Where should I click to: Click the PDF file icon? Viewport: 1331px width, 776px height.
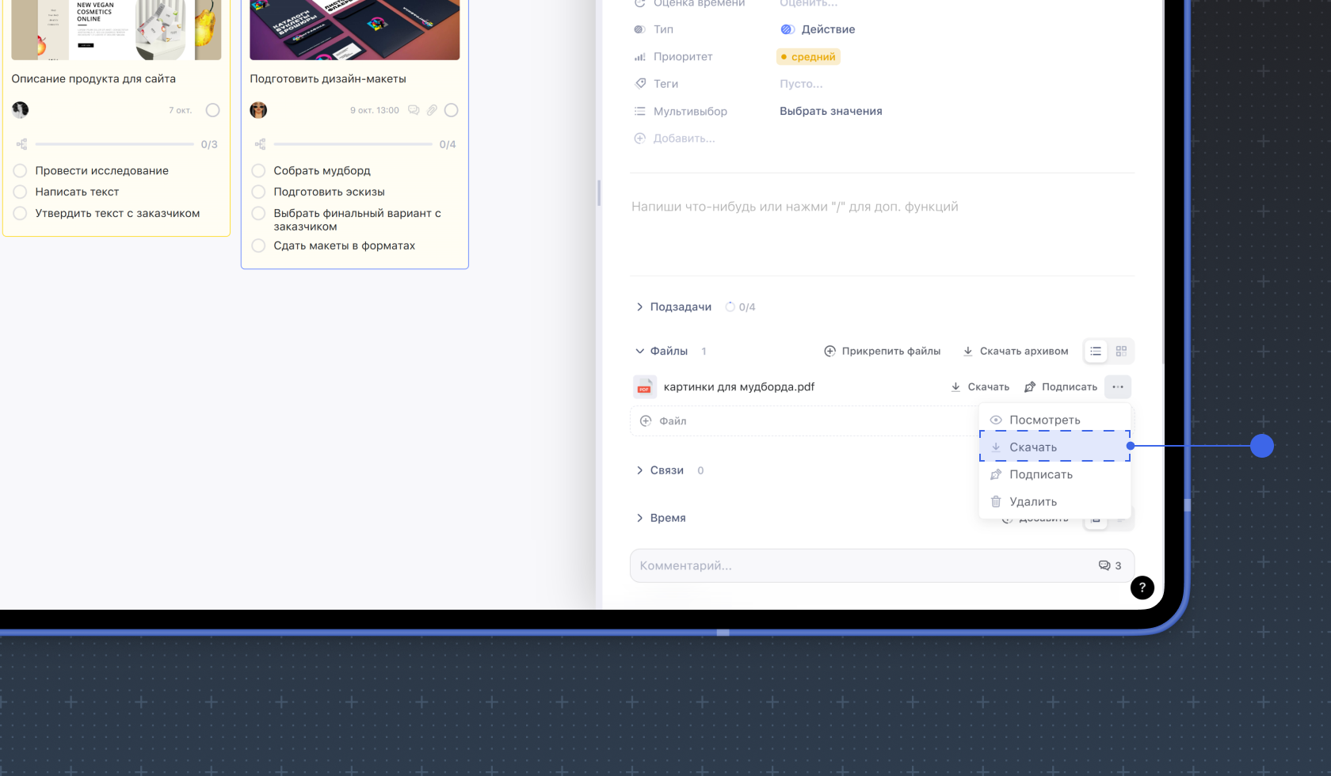click(644, 387)
